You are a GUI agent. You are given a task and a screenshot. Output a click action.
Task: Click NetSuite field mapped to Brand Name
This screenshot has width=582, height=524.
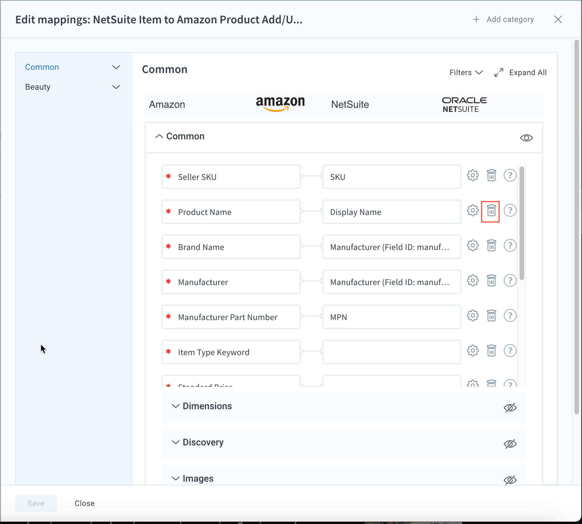[x=392, y=247]
